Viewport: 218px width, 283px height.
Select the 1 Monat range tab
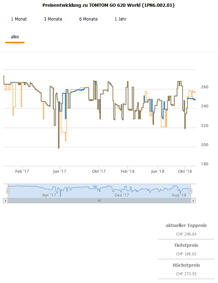coord(19,19)
